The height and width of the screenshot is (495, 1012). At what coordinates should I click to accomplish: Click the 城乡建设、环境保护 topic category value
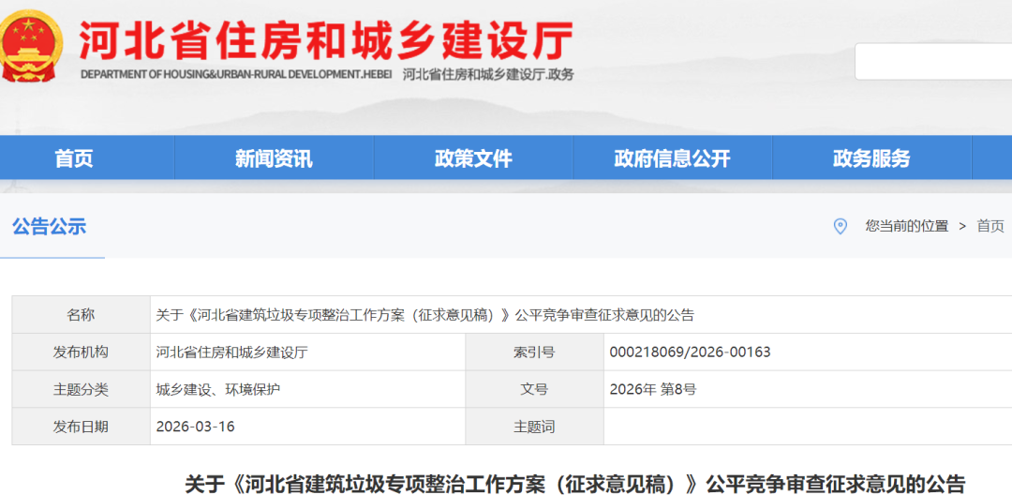[x=217, y=389]
